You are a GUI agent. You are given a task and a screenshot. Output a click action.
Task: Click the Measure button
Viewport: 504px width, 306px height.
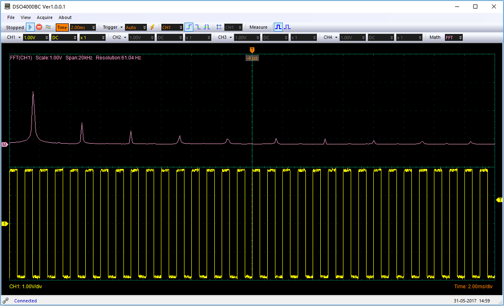pyautogui.click(x=258, y=27)
